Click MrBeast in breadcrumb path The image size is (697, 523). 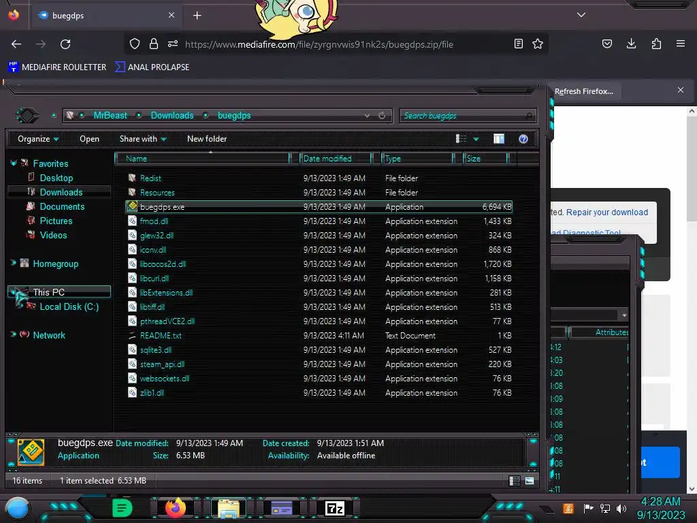coord(110,116)
